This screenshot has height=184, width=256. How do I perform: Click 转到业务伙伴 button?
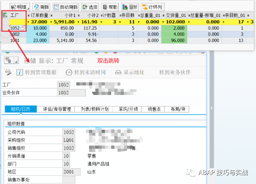click(175, 72)
